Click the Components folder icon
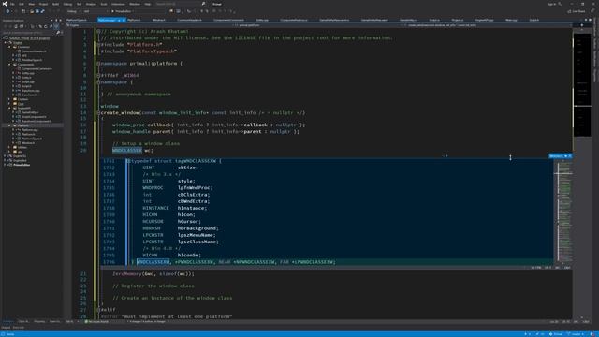 [15, 65]
